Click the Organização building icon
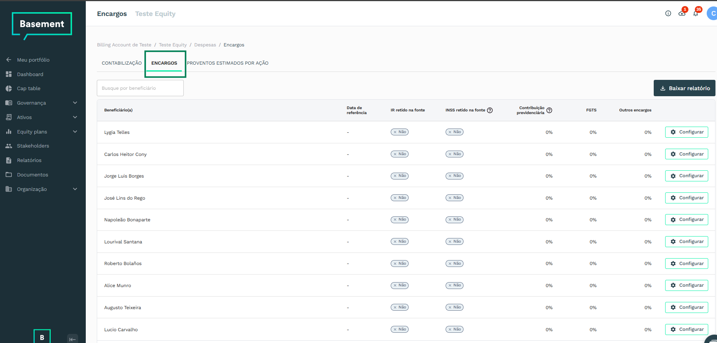This screenshot has width=717, height=343. [9, 189]
